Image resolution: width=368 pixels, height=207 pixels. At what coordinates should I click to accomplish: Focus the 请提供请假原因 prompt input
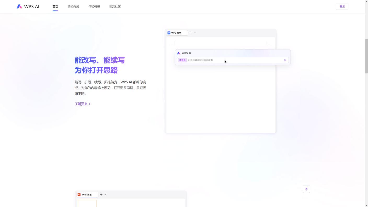click(x=233, y=60)
